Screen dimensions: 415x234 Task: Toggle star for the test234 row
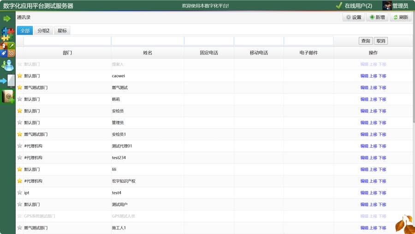point(20,157)
